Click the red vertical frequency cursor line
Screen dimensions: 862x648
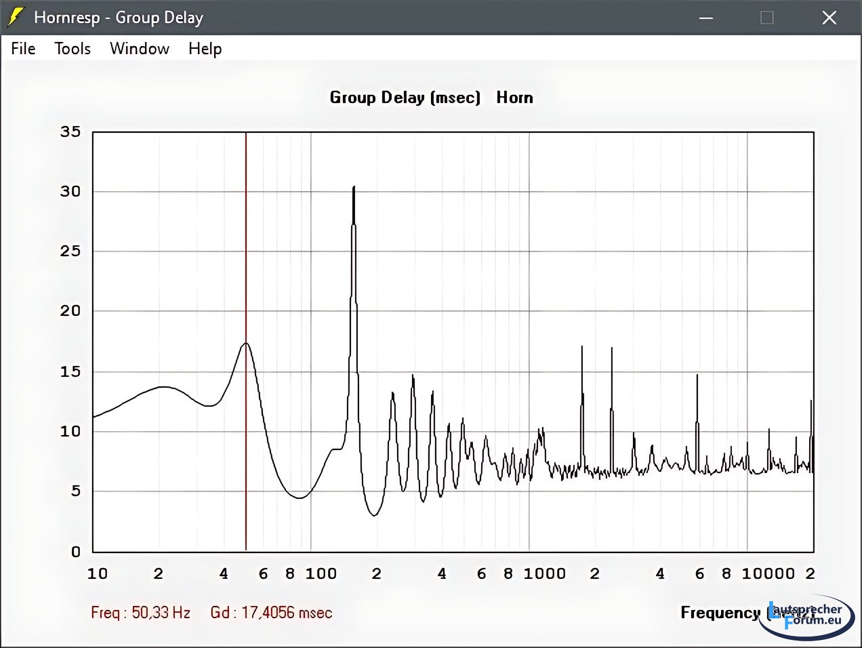click(246, 441)
